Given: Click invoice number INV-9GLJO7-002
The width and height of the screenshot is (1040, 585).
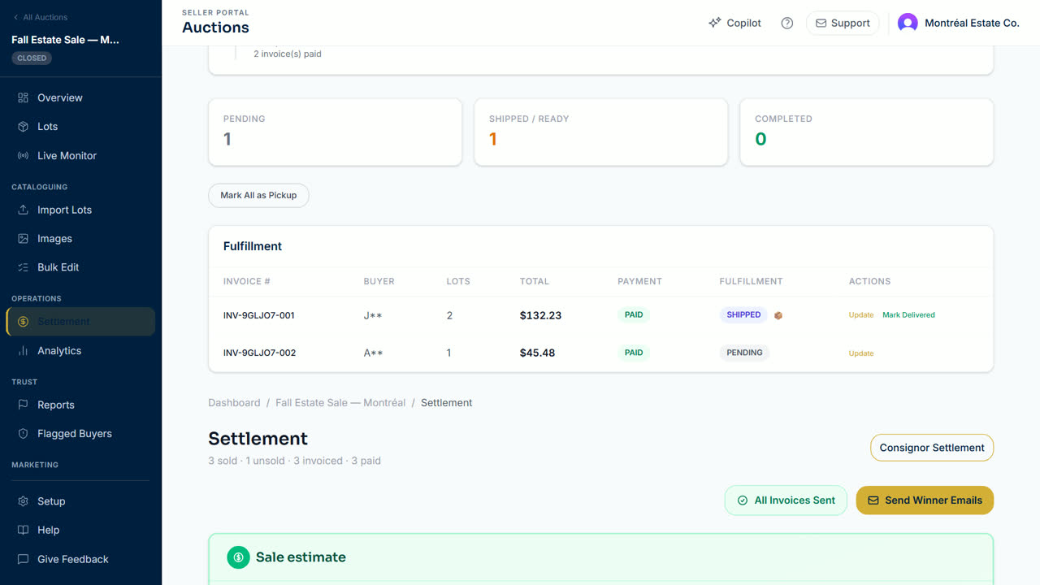Looking at the screenshot, I should pos(259,353).
